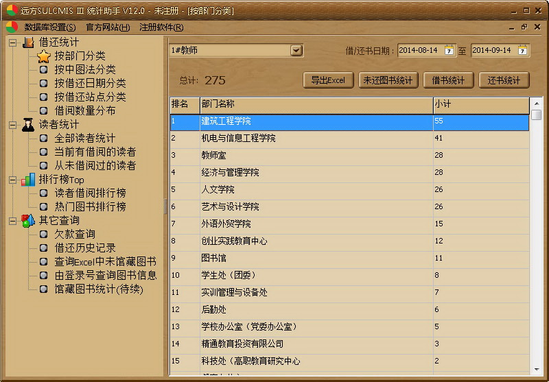Open the end date calendar picker icon
The image size is (549, 382).
[x=522, y=50]
